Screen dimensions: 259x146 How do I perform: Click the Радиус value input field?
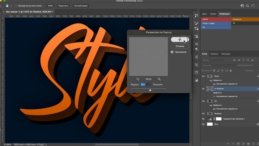point(146,84)
